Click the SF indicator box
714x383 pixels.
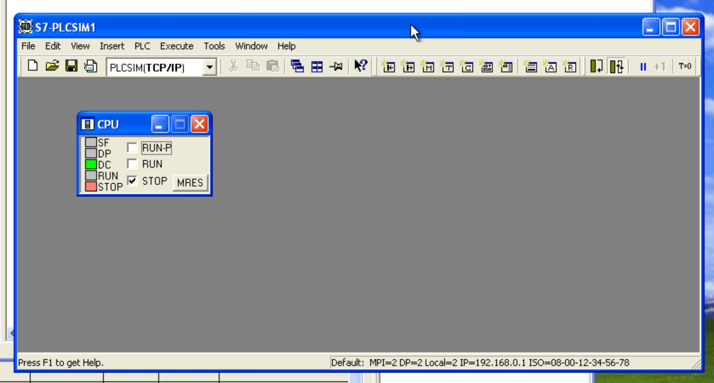pos(91,142)
